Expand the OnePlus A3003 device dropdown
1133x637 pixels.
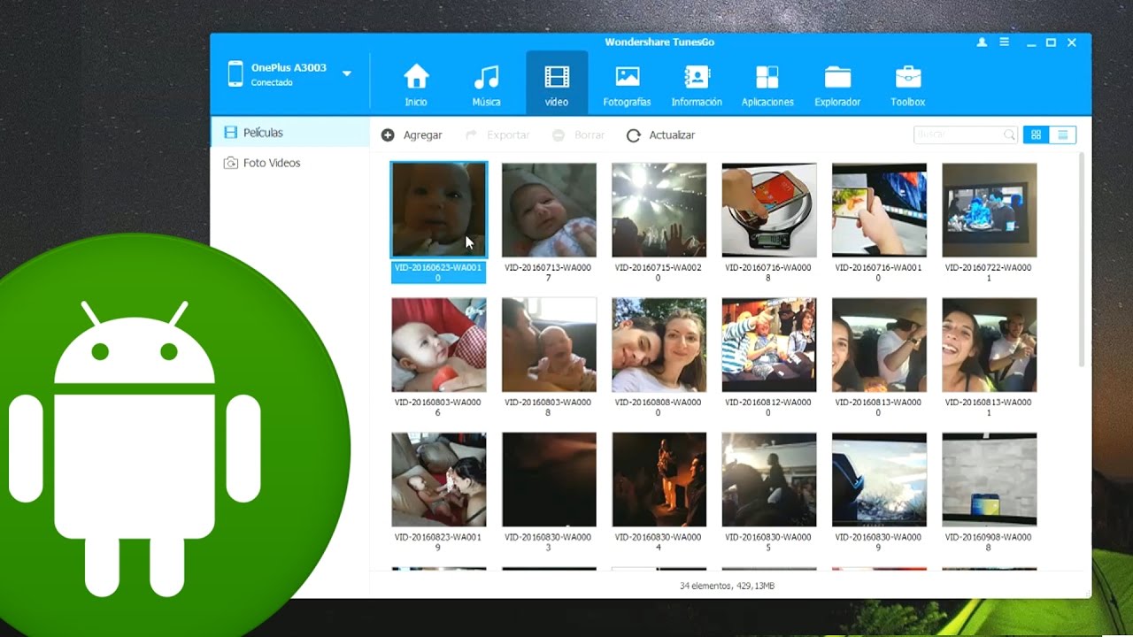347,73
